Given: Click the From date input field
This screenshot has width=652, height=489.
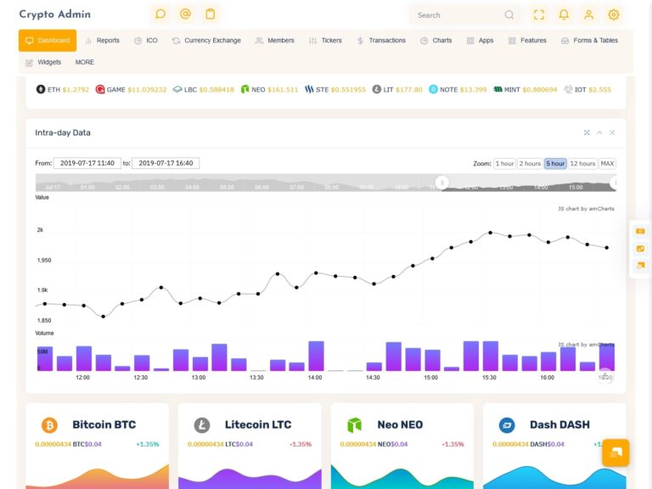Looking at the screenshot, I should pos(87,163).
